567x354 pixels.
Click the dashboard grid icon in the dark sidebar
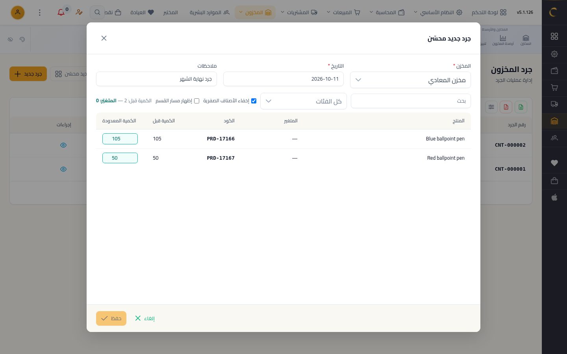point(554,36)
